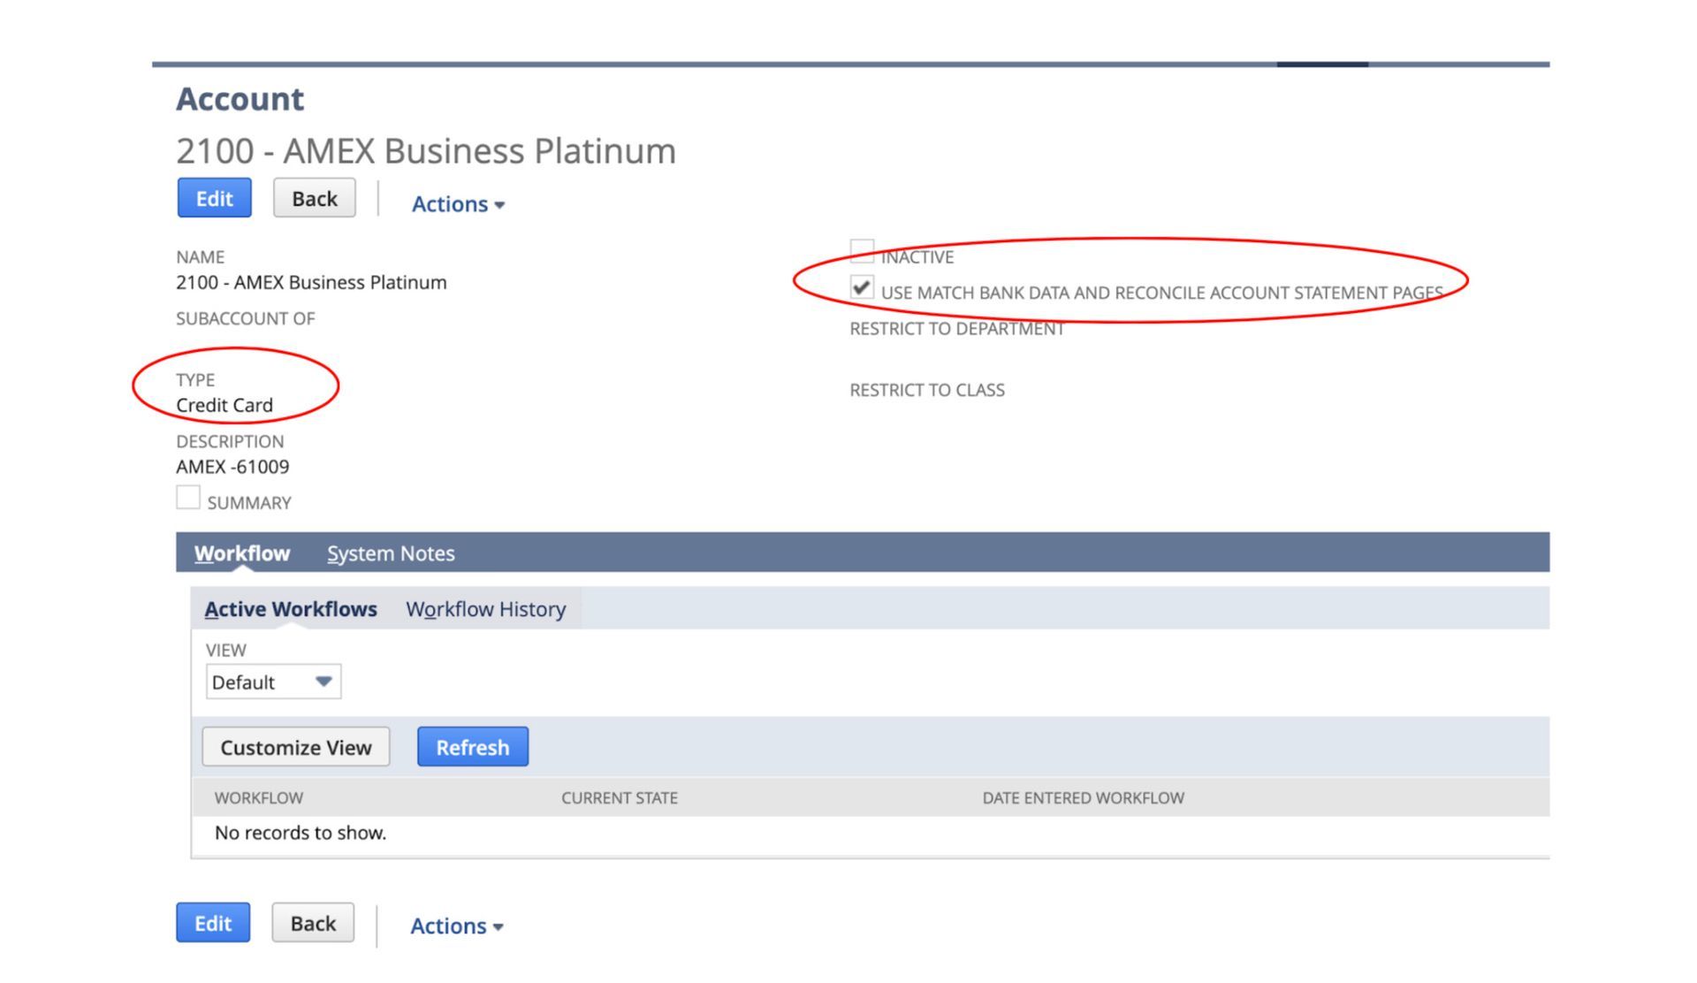Viewport: 1697px width, 983px height.
Task: Toggle the Inactive checkbox
Action: pos(862,251)
